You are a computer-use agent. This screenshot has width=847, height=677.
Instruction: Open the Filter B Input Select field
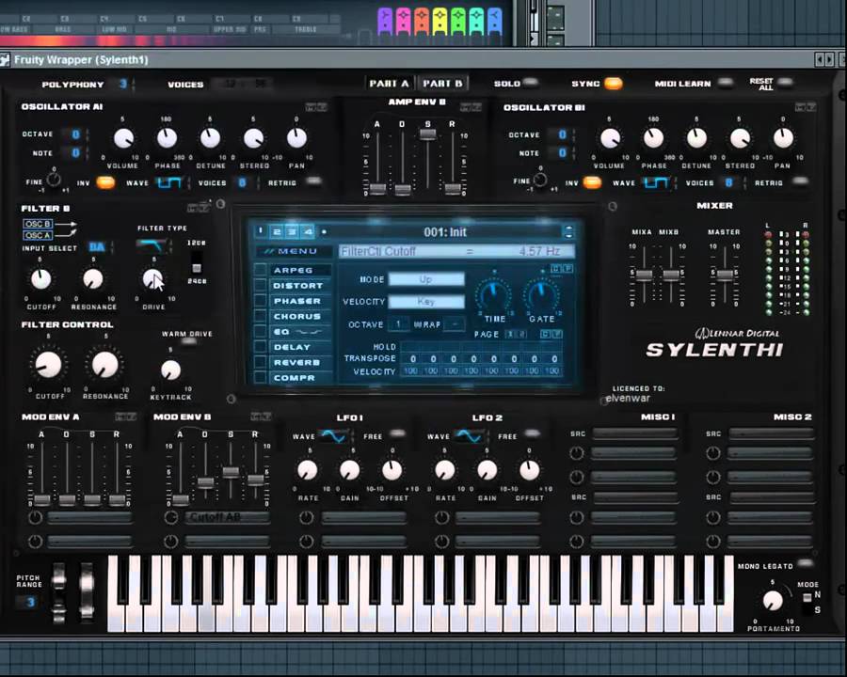tap(97, 247)
